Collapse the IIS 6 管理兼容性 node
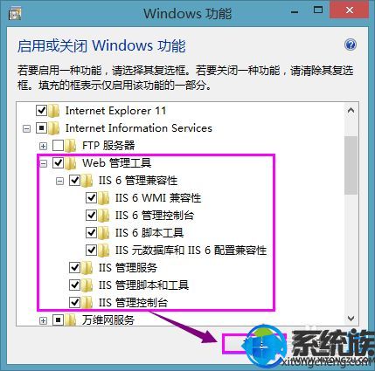Screen dimensions: 375x371 (59, 182)
